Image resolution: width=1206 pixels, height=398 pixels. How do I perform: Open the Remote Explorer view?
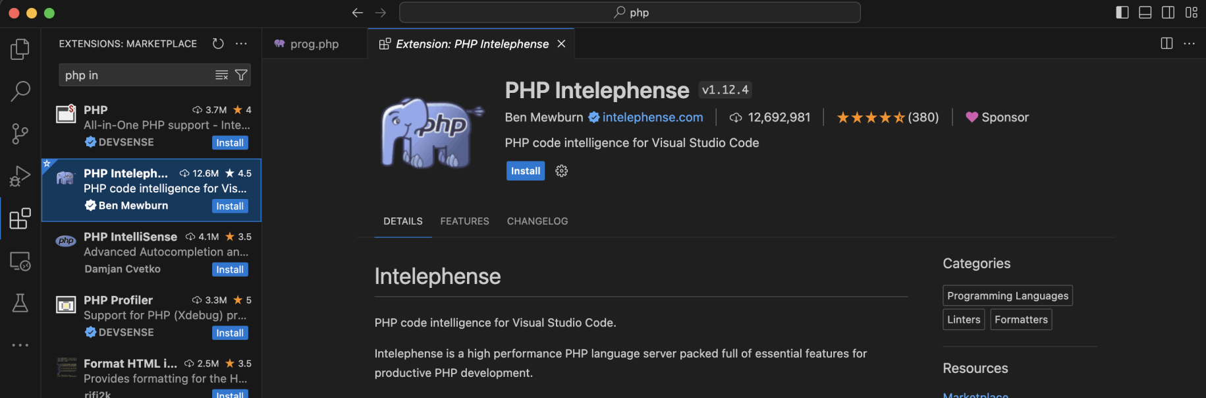click(20, 261)
